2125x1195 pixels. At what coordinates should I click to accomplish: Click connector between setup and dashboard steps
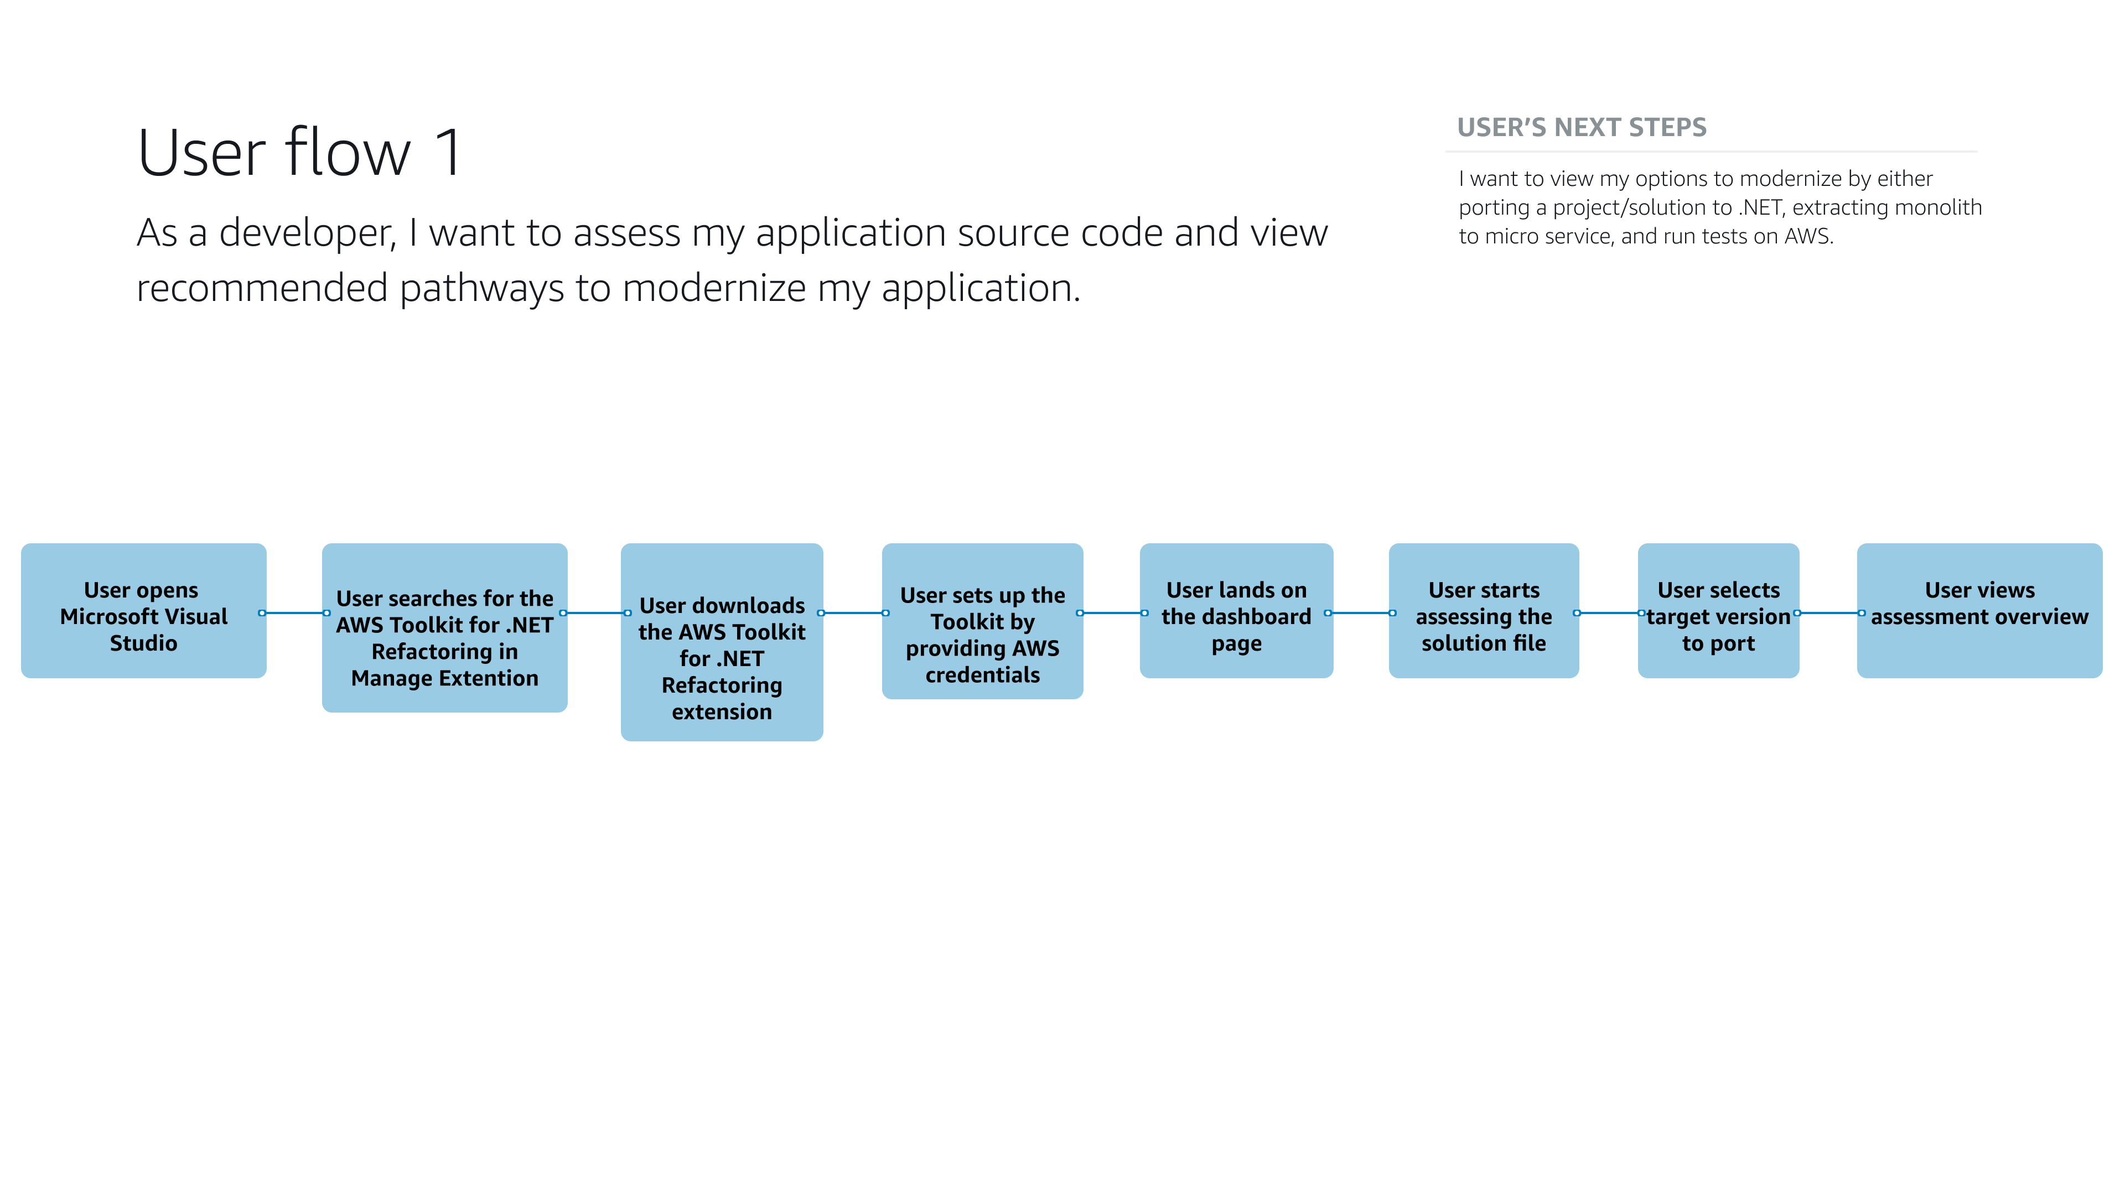1112,614
